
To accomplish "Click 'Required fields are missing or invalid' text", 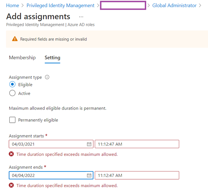I will pos(54,39).
